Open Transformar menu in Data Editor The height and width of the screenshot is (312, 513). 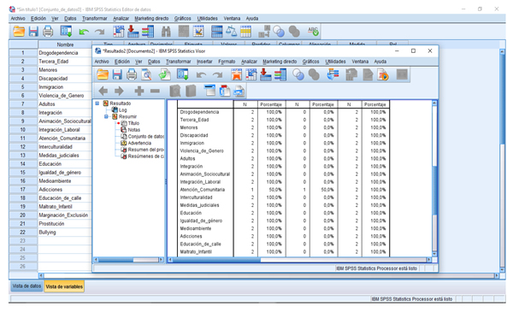coord(95,18)
